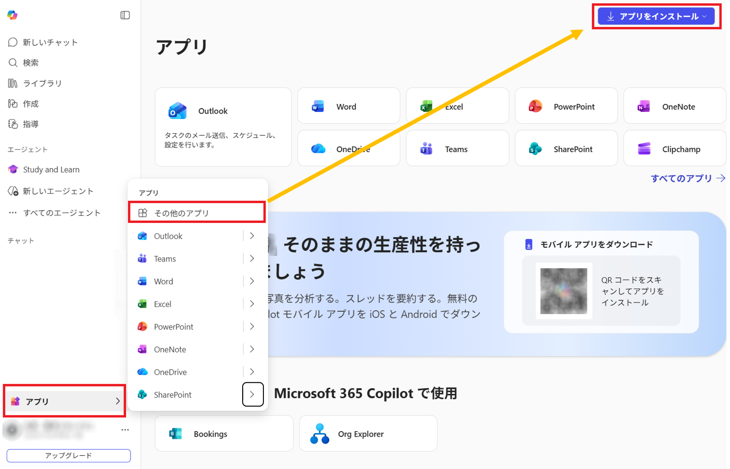730x469 pixels.
Task: Open the Org Explorer app card
Action: [368, 433]
